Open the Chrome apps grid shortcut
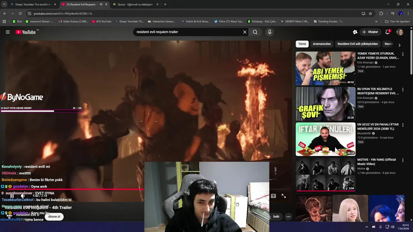 [x=4, y=22]
